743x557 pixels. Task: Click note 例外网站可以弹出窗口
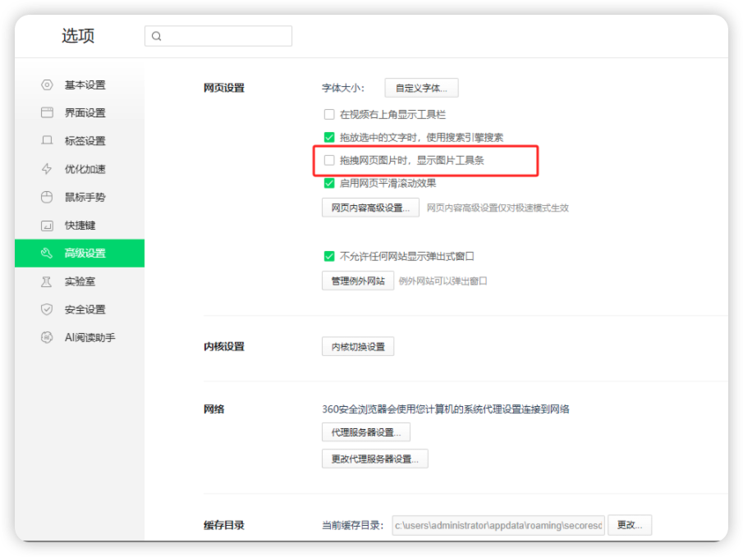tap(443, 281)
